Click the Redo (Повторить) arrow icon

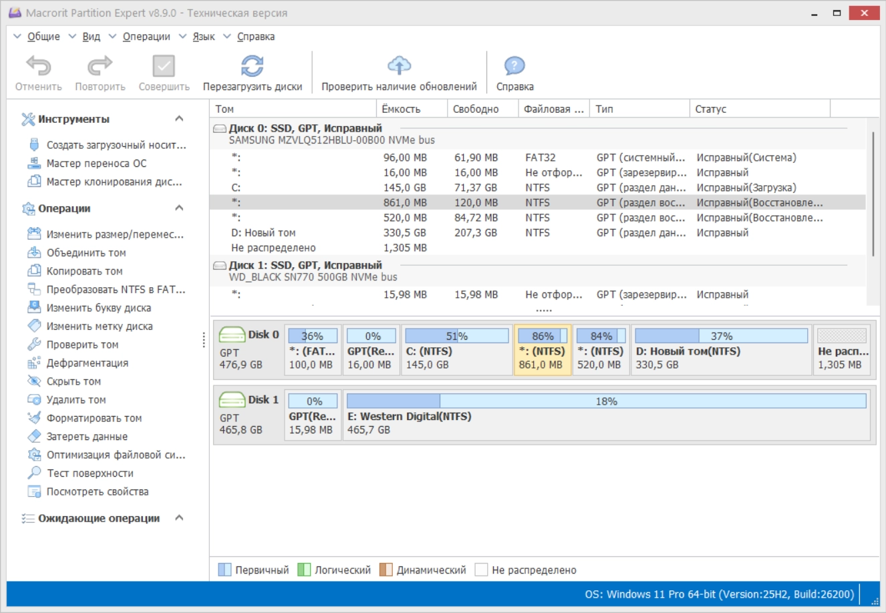pos(100,66)
